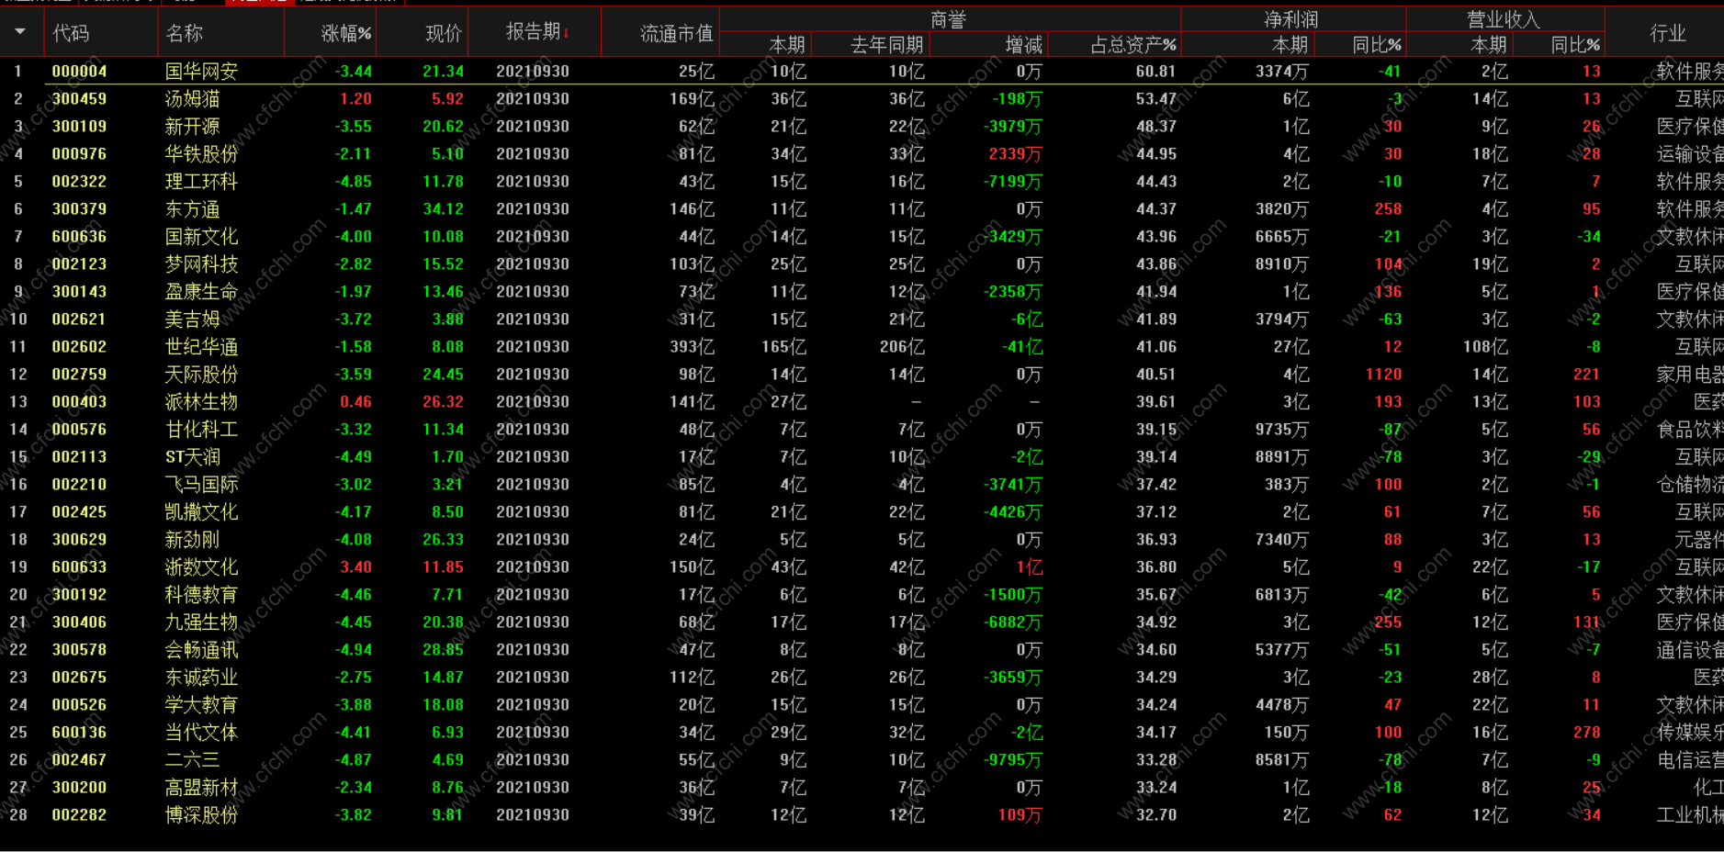Viewport: 1724px width, 852px height.
Task: Select stock row 美吉姆
Action: 862,319
